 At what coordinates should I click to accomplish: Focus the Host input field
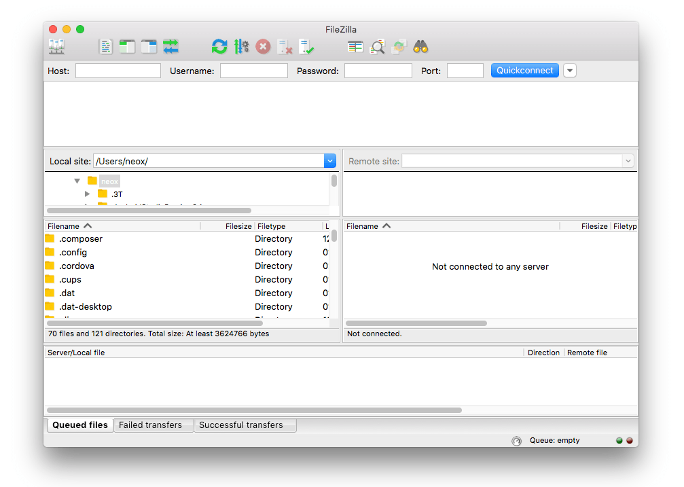(118, 70)
